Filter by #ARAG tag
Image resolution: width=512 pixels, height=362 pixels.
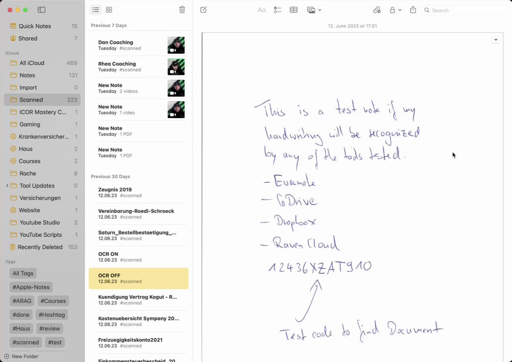(x=22, y=301)
